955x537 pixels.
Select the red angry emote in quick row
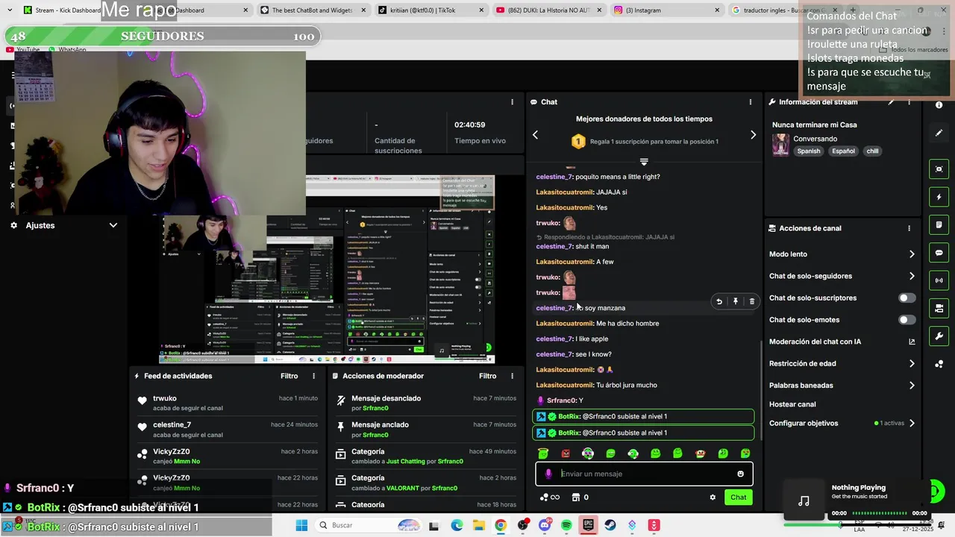tap(566, 453)
